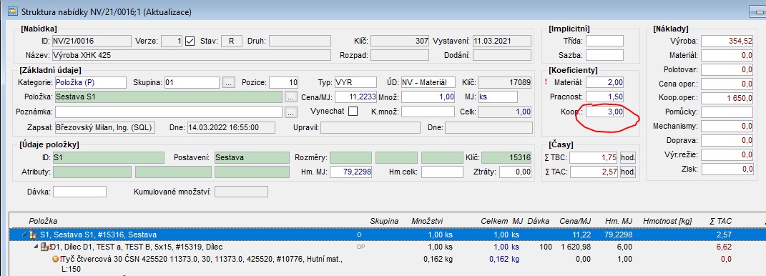766x276 pixels.
Task: Click the Dne field 14.03.2022 16:55:00
Action: click(x=231, y=127)
